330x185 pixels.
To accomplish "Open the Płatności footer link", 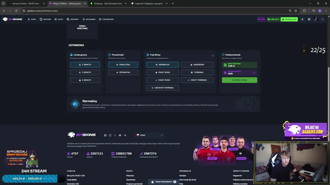I will [x=130, y=176].
